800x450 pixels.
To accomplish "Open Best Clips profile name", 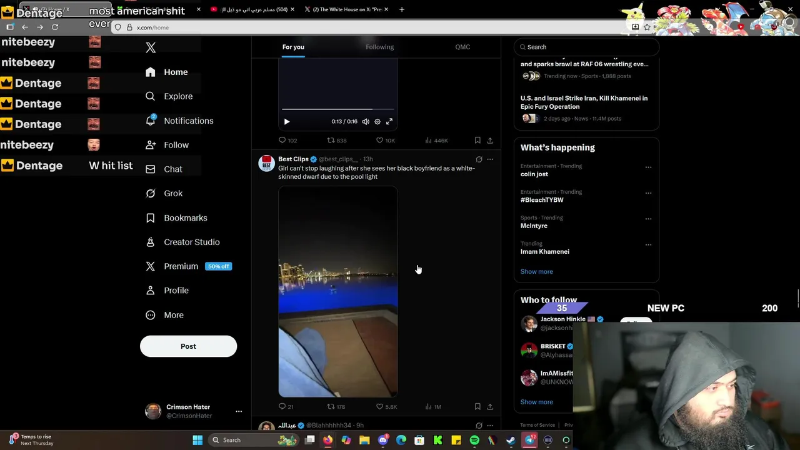I will point(293,159).
